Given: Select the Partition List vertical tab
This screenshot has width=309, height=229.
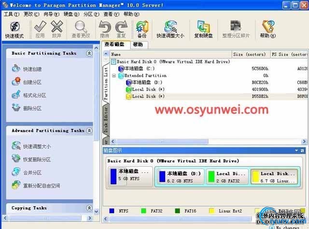Looking at the screenshot, I should coord(106,83).
